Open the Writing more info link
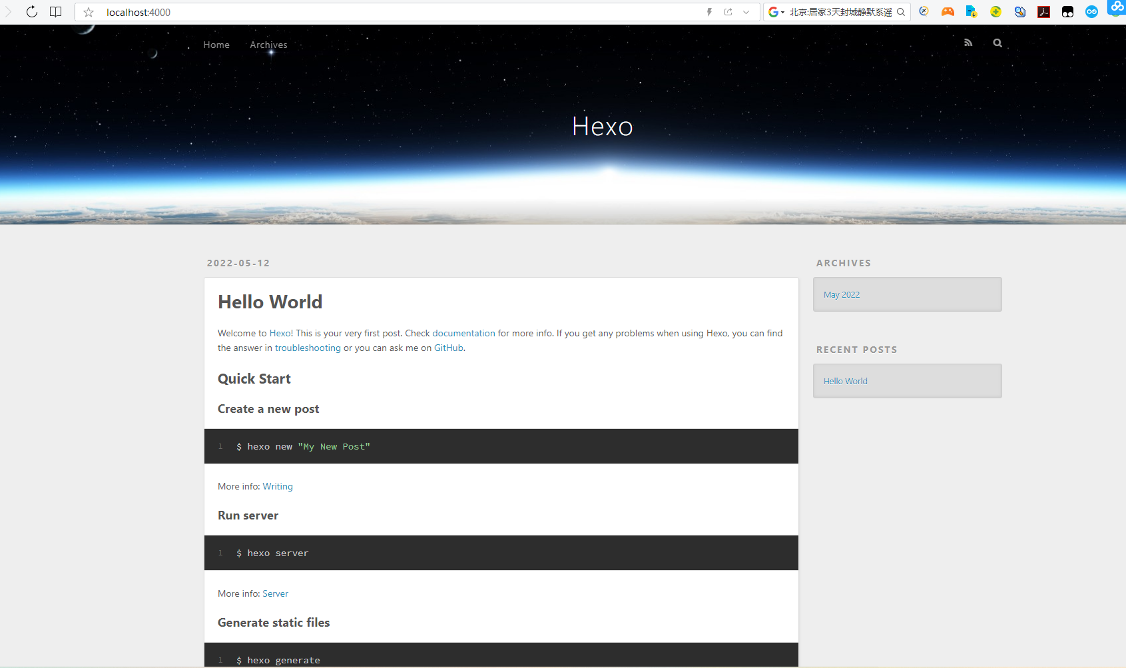 point(278,486)
